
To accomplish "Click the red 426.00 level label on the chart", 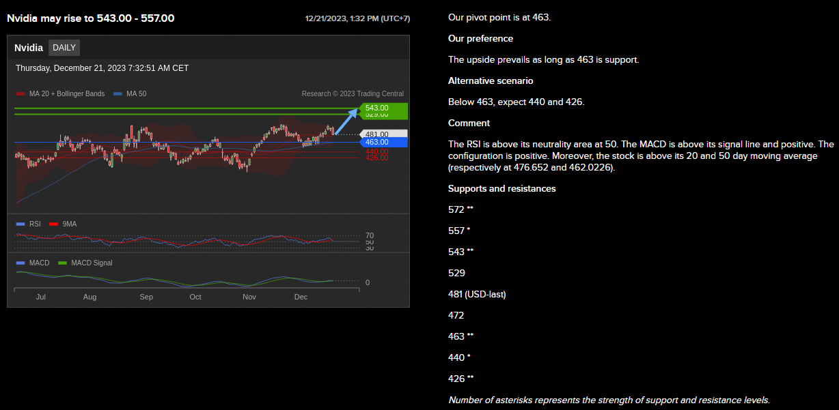I will (376, 158).
